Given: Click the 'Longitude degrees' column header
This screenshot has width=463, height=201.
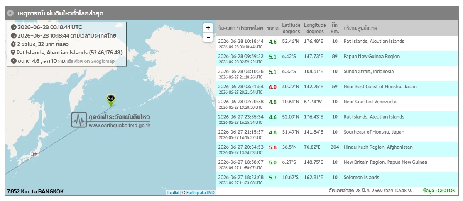Looking at the screenshot, I should [x=315, y=28].
